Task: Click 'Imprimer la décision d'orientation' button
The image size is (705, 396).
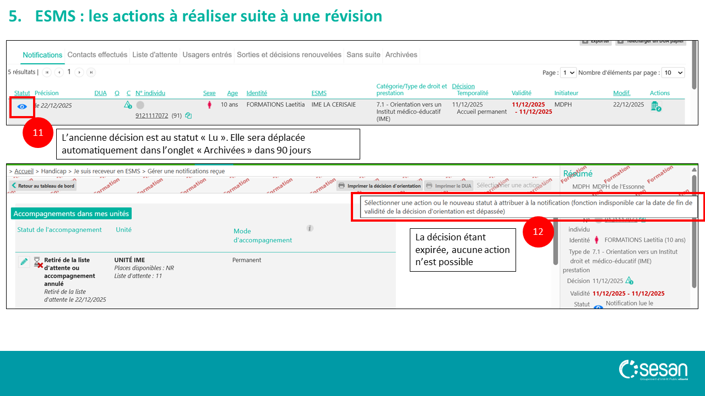Action: tap(379, 186)
